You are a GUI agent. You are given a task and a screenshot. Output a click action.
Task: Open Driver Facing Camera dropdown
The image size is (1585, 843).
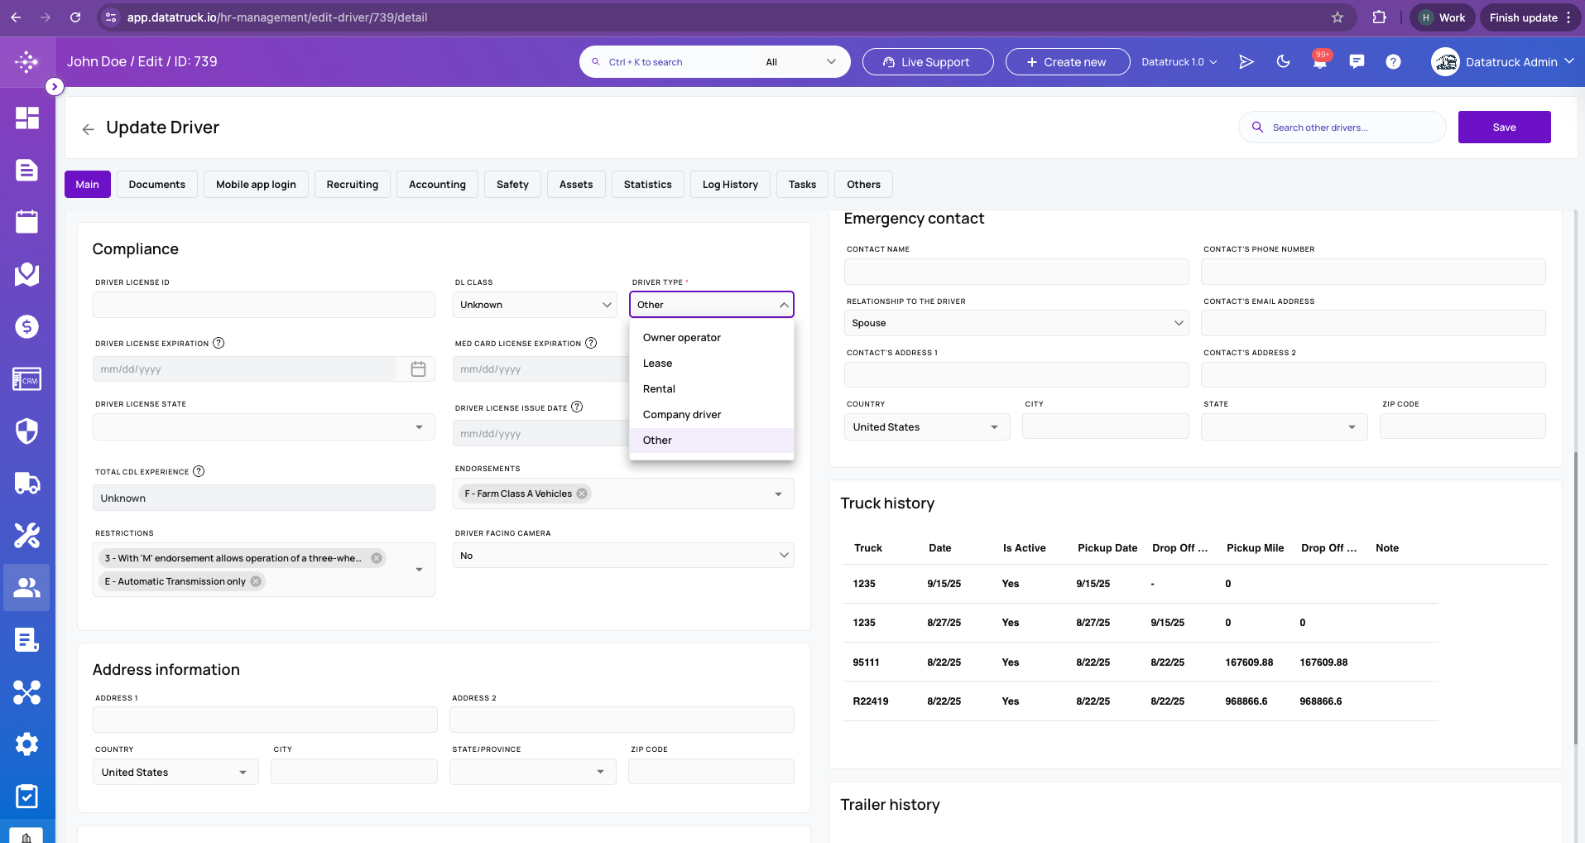point(623,556)
